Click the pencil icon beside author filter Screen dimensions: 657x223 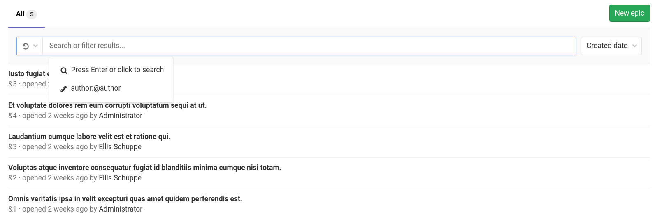tap(64, 89)
